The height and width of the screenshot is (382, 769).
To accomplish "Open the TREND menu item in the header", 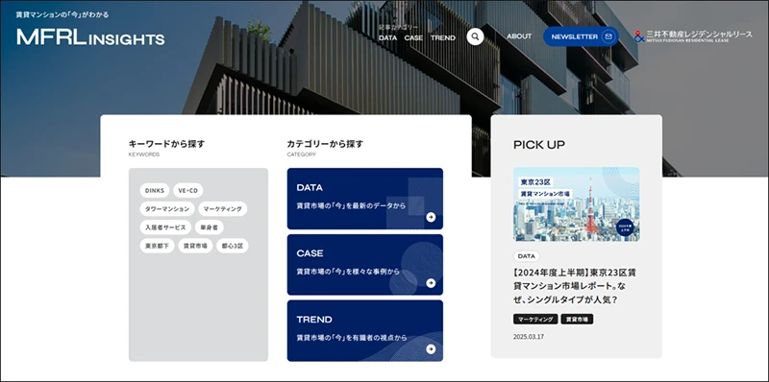I will pyautogui.click(x=443, y=37).
